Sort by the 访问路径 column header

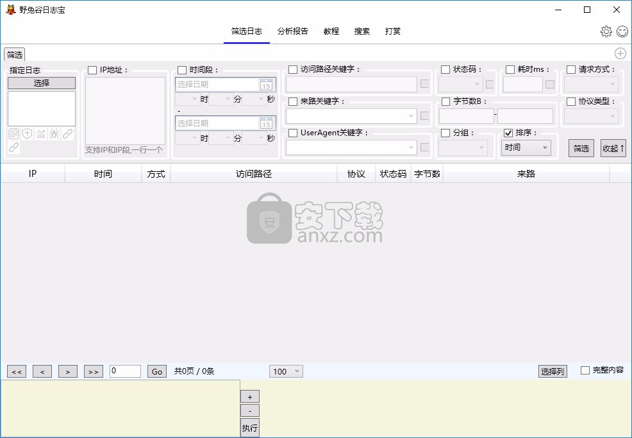(x=254, y=174)
